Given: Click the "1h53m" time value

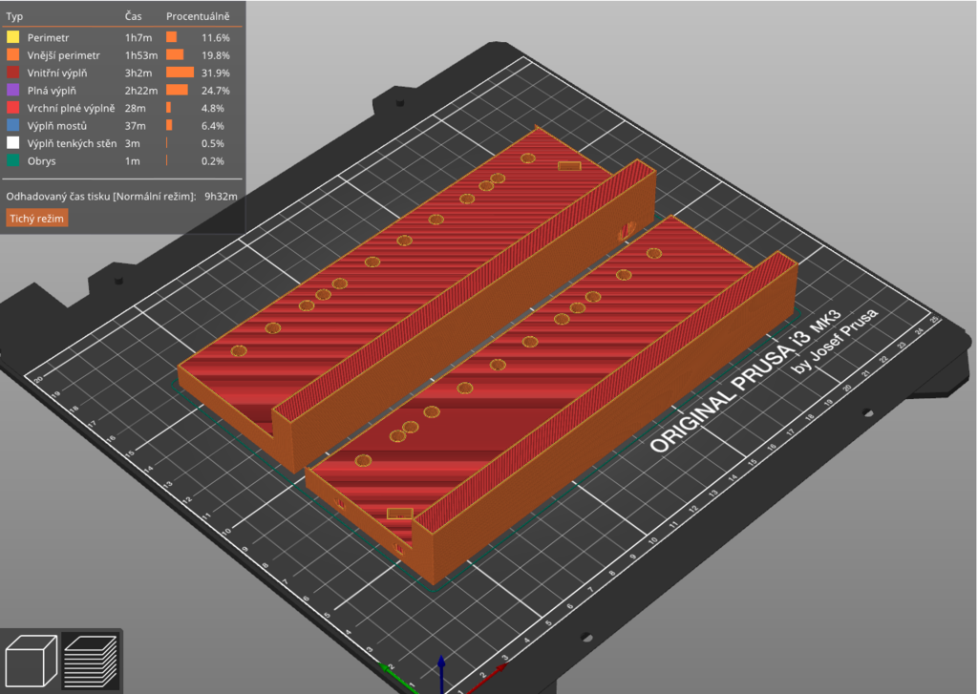Looking at the screenshot, I should pos(141,55).
